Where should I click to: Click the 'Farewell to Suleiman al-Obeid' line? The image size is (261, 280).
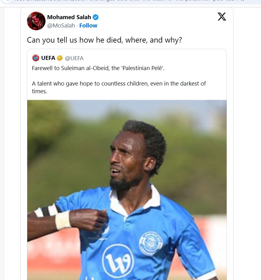(98, 68)
